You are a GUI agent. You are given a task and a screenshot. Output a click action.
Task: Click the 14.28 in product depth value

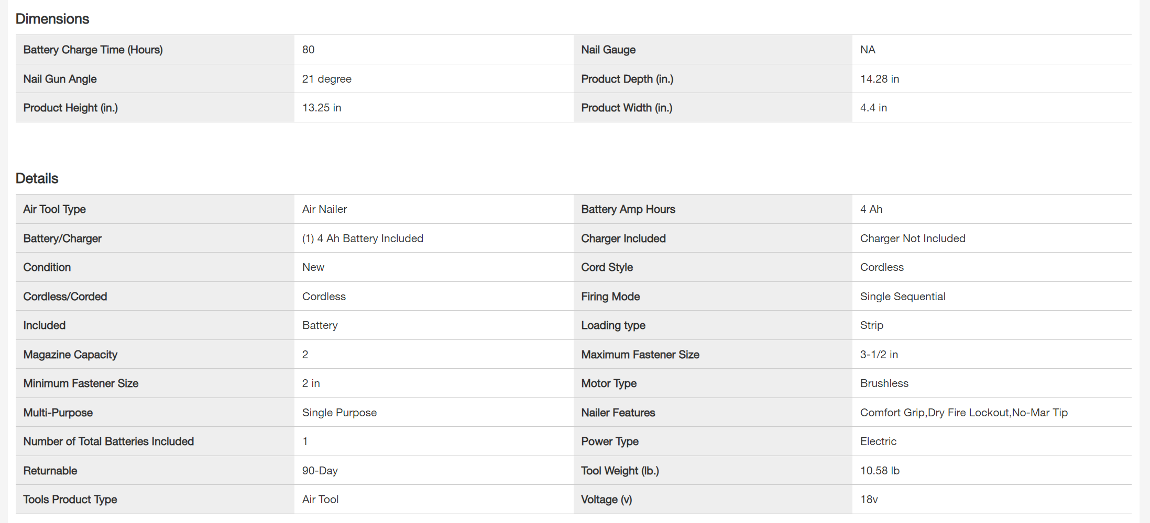[x=880, y=79]
